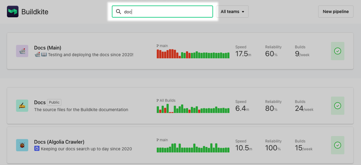Click the Public badge on Docs pipeline

point(54,102)
